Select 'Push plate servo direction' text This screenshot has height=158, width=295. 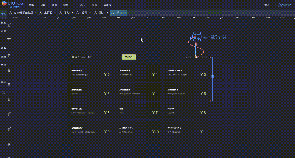click(x=130, y=94)
